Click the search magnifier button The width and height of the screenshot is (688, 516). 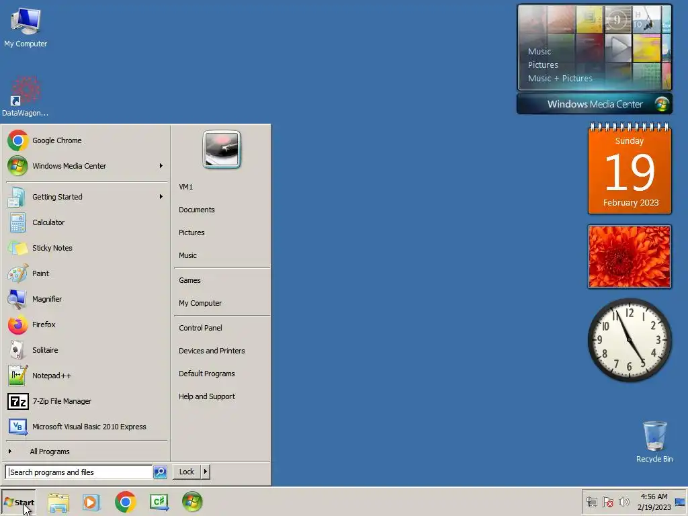(160, 472)
